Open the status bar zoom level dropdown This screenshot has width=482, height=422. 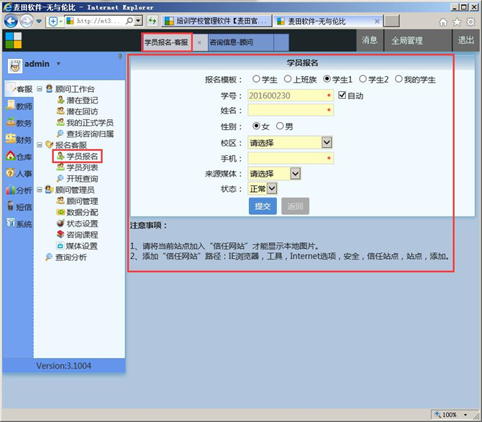coord(465,415)
